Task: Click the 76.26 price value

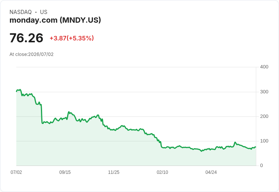Action: [26, 38]
